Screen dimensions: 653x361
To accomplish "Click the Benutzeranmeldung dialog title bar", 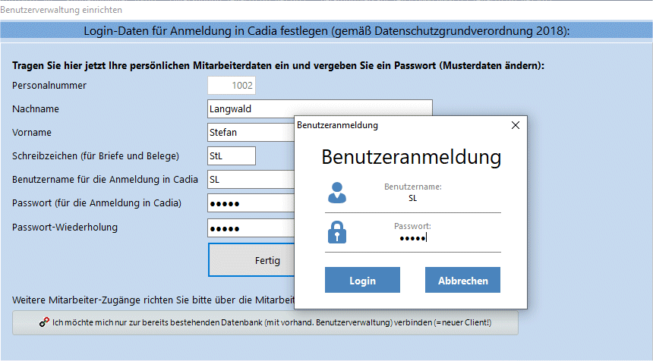I will [400, 125].
